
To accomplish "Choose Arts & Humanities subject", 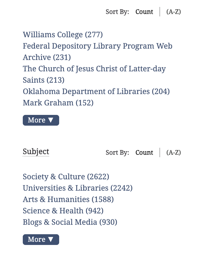I will 68,199.
